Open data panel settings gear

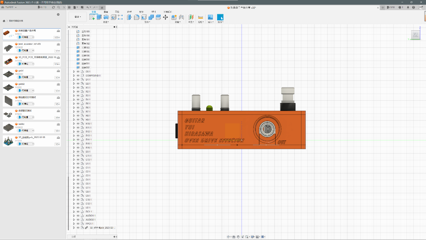click(58, 14)
